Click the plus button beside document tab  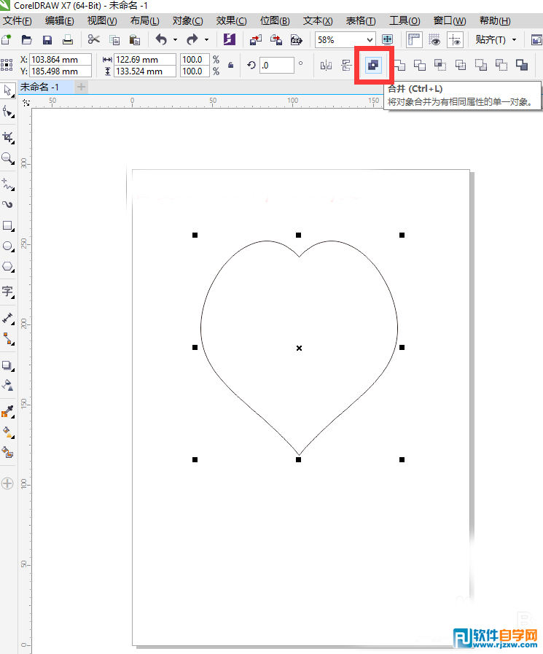coord(82,87)
